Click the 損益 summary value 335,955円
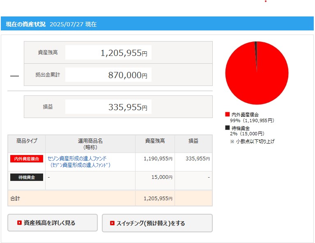Screen dimensions: 315x243 coord(127,107)
